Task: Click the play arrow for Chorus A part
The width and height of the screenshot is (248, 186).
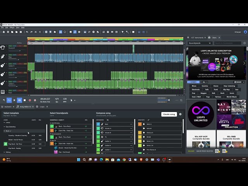Action: [144, 133]
